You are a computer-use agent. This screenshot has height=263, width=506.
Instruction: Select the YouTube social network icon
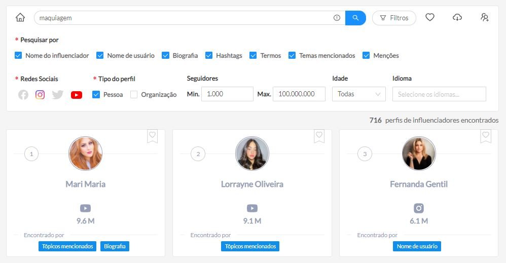point(77,95)
